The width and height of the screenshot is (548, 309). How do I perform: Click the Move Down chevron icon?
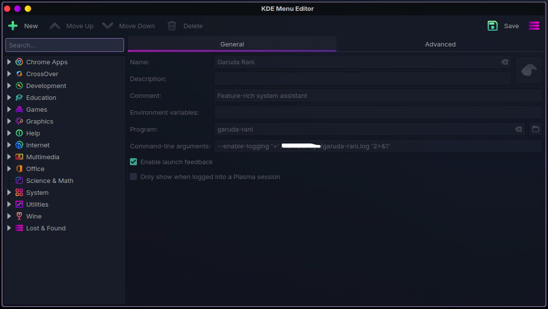pyautogui.click(x=108, y=26)
